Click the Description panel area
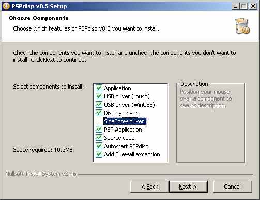The image size is (260, 200). click(x=210, y=123)
